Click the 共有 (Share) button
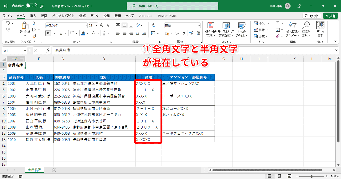The width and height of the screenshot is (341, 179). pyautogui.click(x=330, y=15)
